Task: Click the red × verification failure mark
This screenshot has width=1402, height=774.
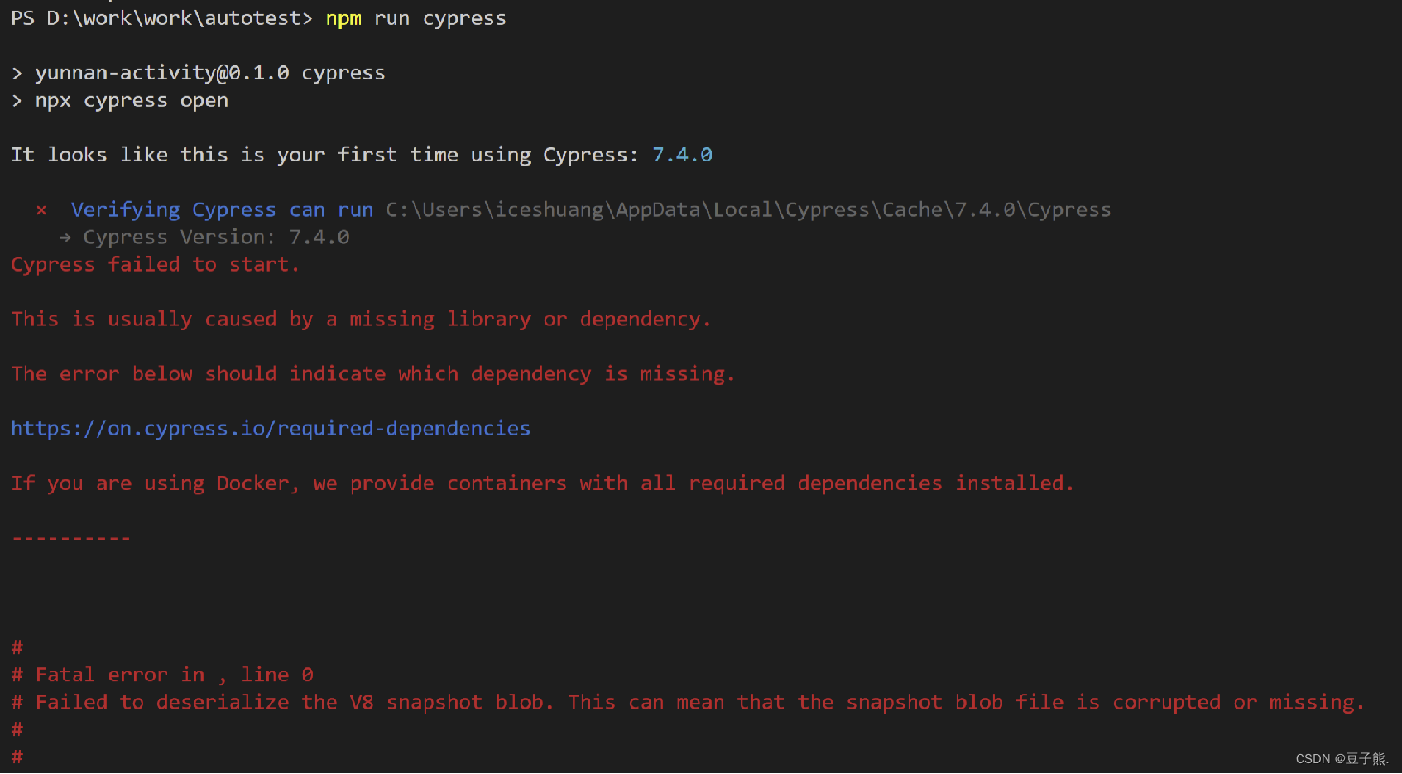Action: [41, 210]
